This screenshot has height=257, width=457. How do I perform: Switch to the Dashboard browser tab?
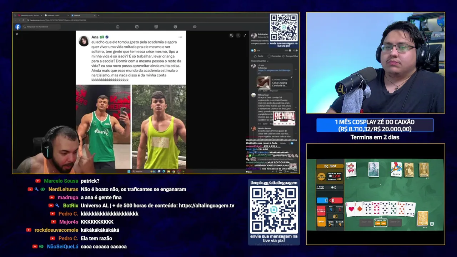[56, 15]
